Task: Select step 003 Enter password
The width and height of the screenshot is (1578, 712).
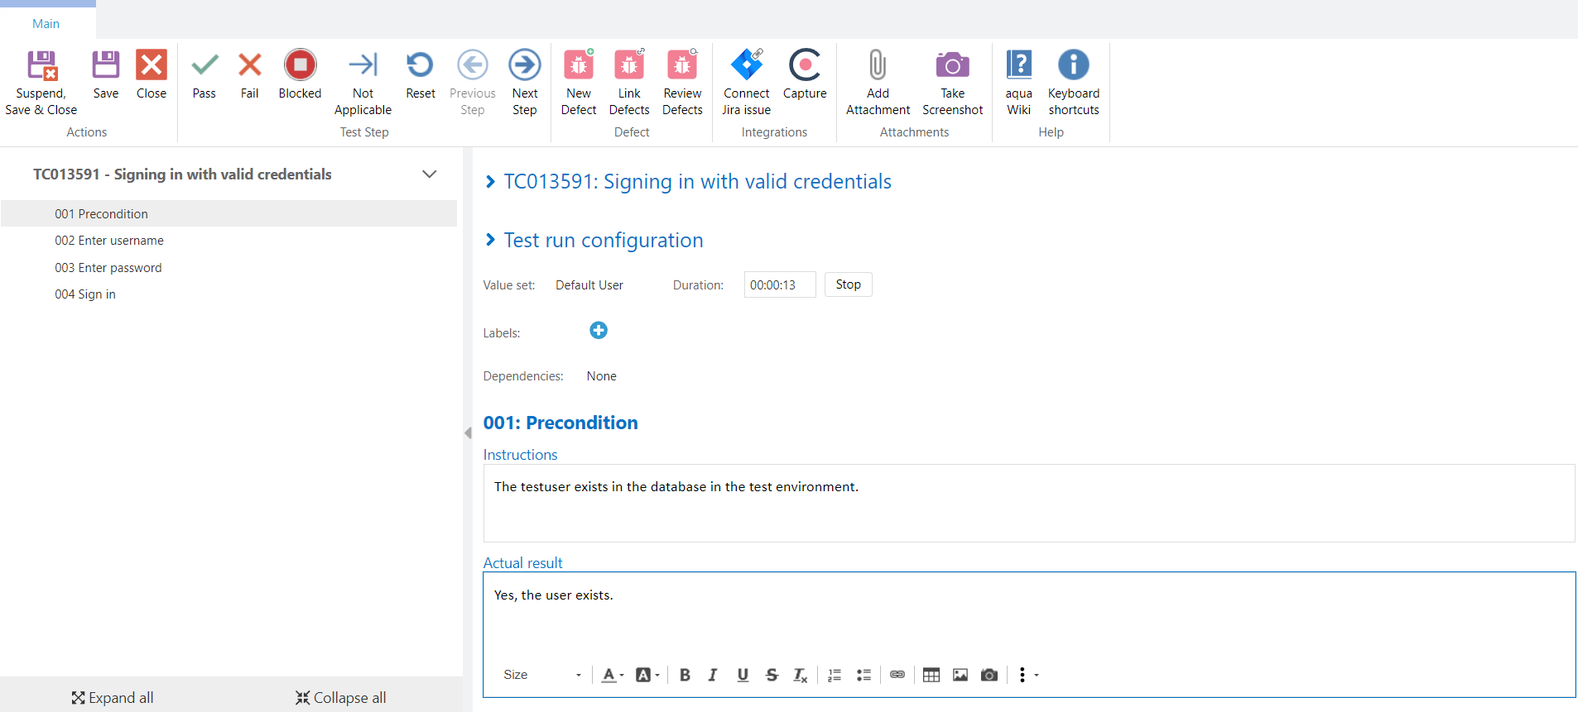Action: (x=108, y=268)
